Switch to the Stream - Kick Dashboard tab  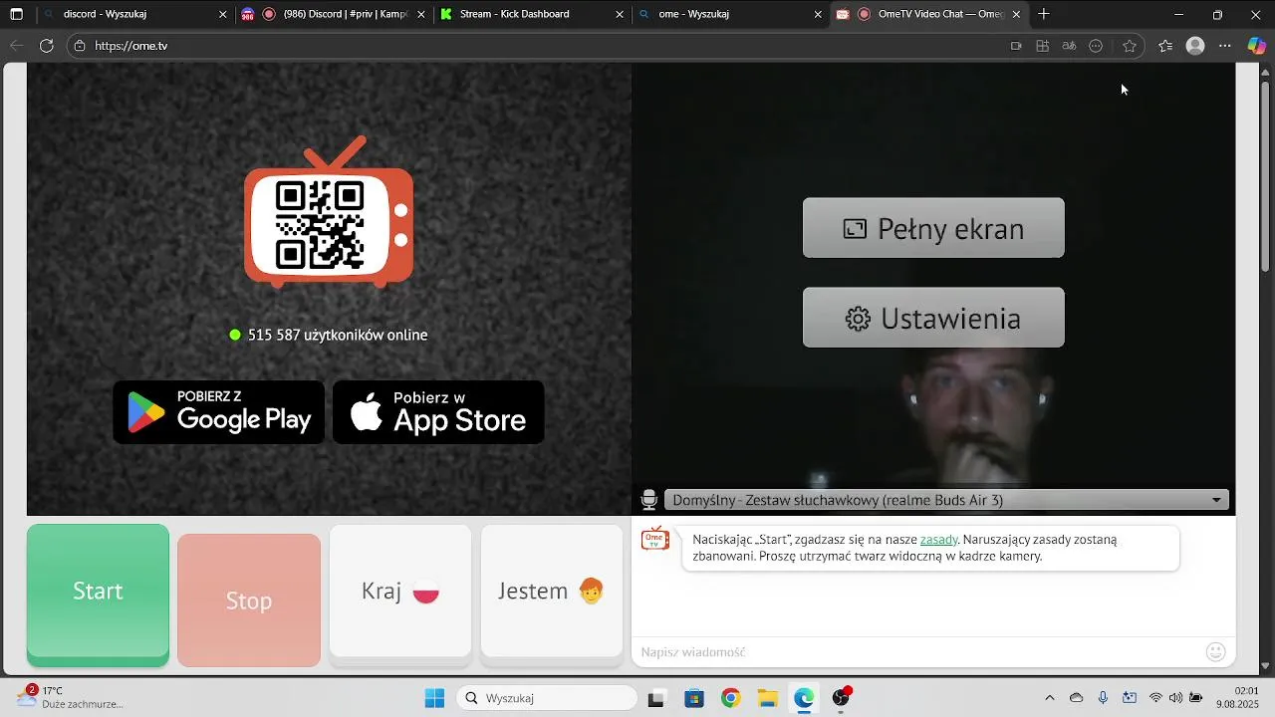pyautogui.click(x=531, y=14)
